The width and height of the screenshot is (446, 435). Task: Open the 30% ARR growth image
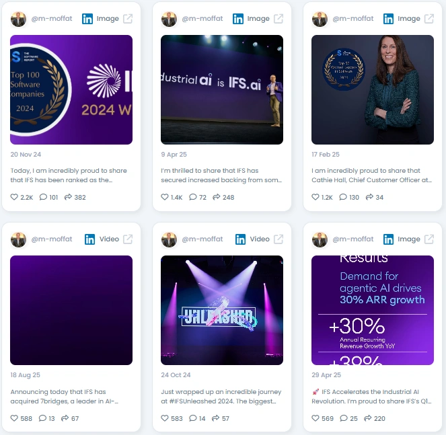(x=373, y=310)
